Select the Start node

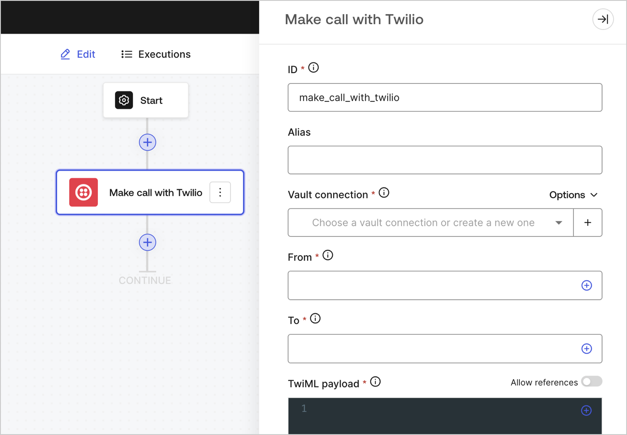tap(146, 100)
